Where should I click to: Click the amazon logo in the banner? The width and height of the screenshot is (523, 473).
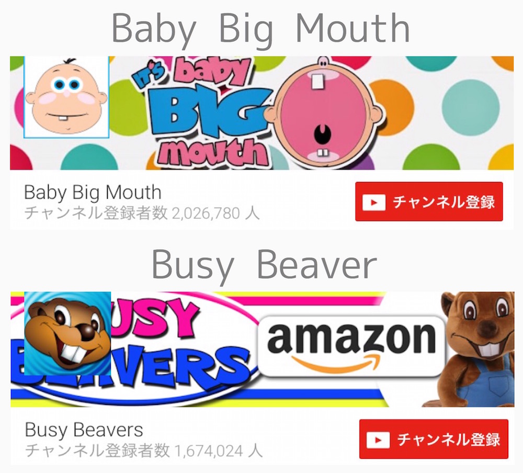click(x=352, y=347)
